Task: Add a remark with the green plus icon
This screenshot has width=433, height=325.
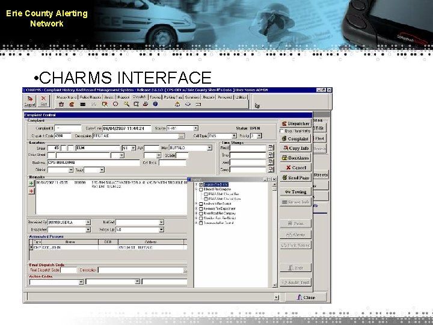Action: pos(31,183)
